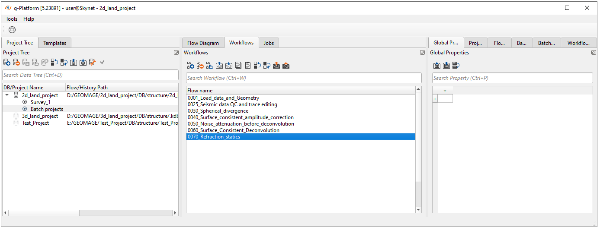Click the Search Workflow input field
The width and height of the screenshot is (600, 230).
[x=304, y=78]
